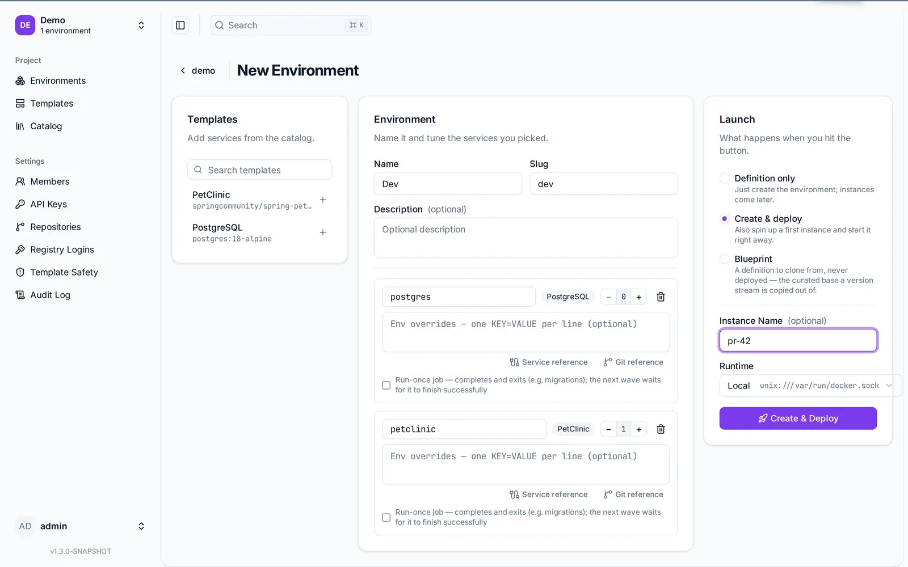Insert Service reference for petclinic

[549, 494]
